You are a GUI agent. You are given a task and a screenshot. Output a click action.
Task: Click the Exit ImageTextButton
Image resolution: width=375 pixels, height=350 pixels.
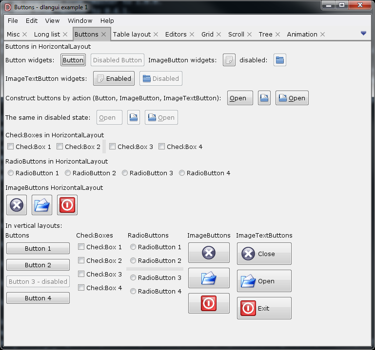pos(264,308)
